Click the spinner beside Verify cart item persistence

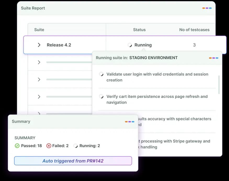coord(101,96)
